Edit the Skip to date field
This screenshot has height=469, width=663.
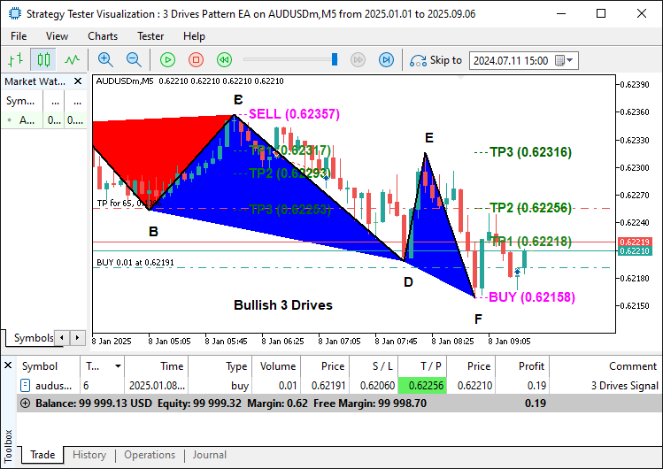pyautogui.click(x=511, y=61)
